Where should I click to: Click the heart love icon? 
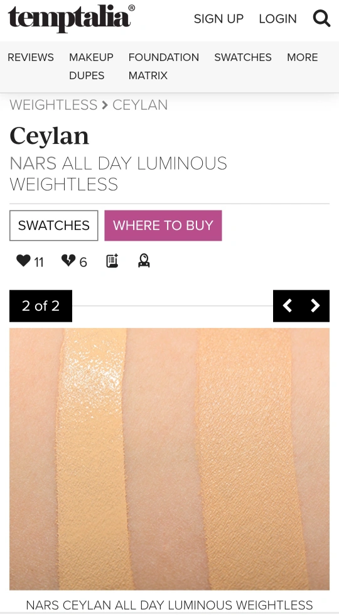23,261
